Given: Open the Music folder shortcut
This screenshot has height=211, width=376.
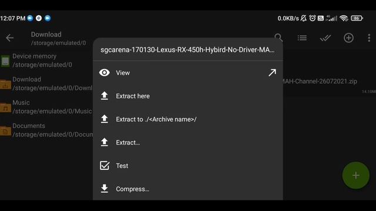Looking at the screenshot, I should coord(46,107).
